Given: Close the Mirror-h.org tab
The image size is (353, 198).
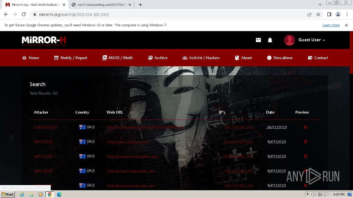Looking at the screenshot, I should [x=64, y=5].
